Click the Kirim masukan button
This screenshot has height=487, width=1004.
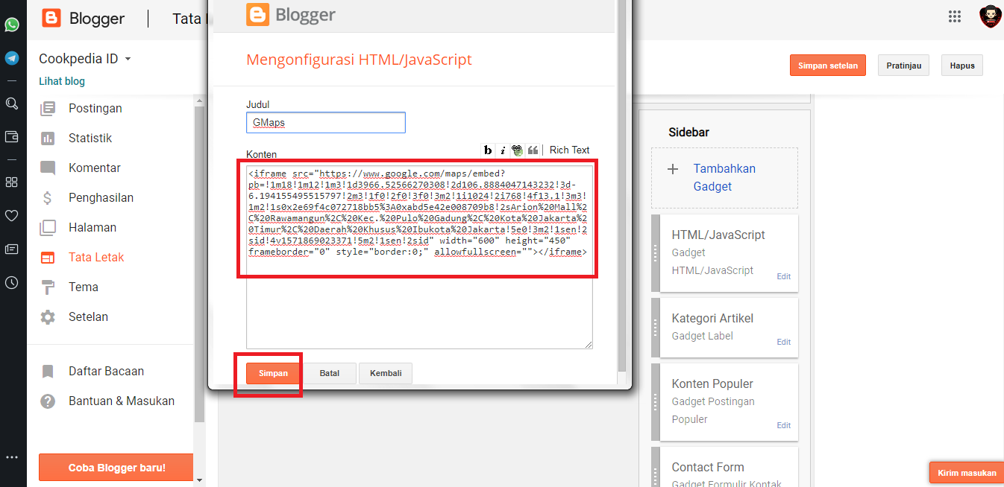(967, 473)
